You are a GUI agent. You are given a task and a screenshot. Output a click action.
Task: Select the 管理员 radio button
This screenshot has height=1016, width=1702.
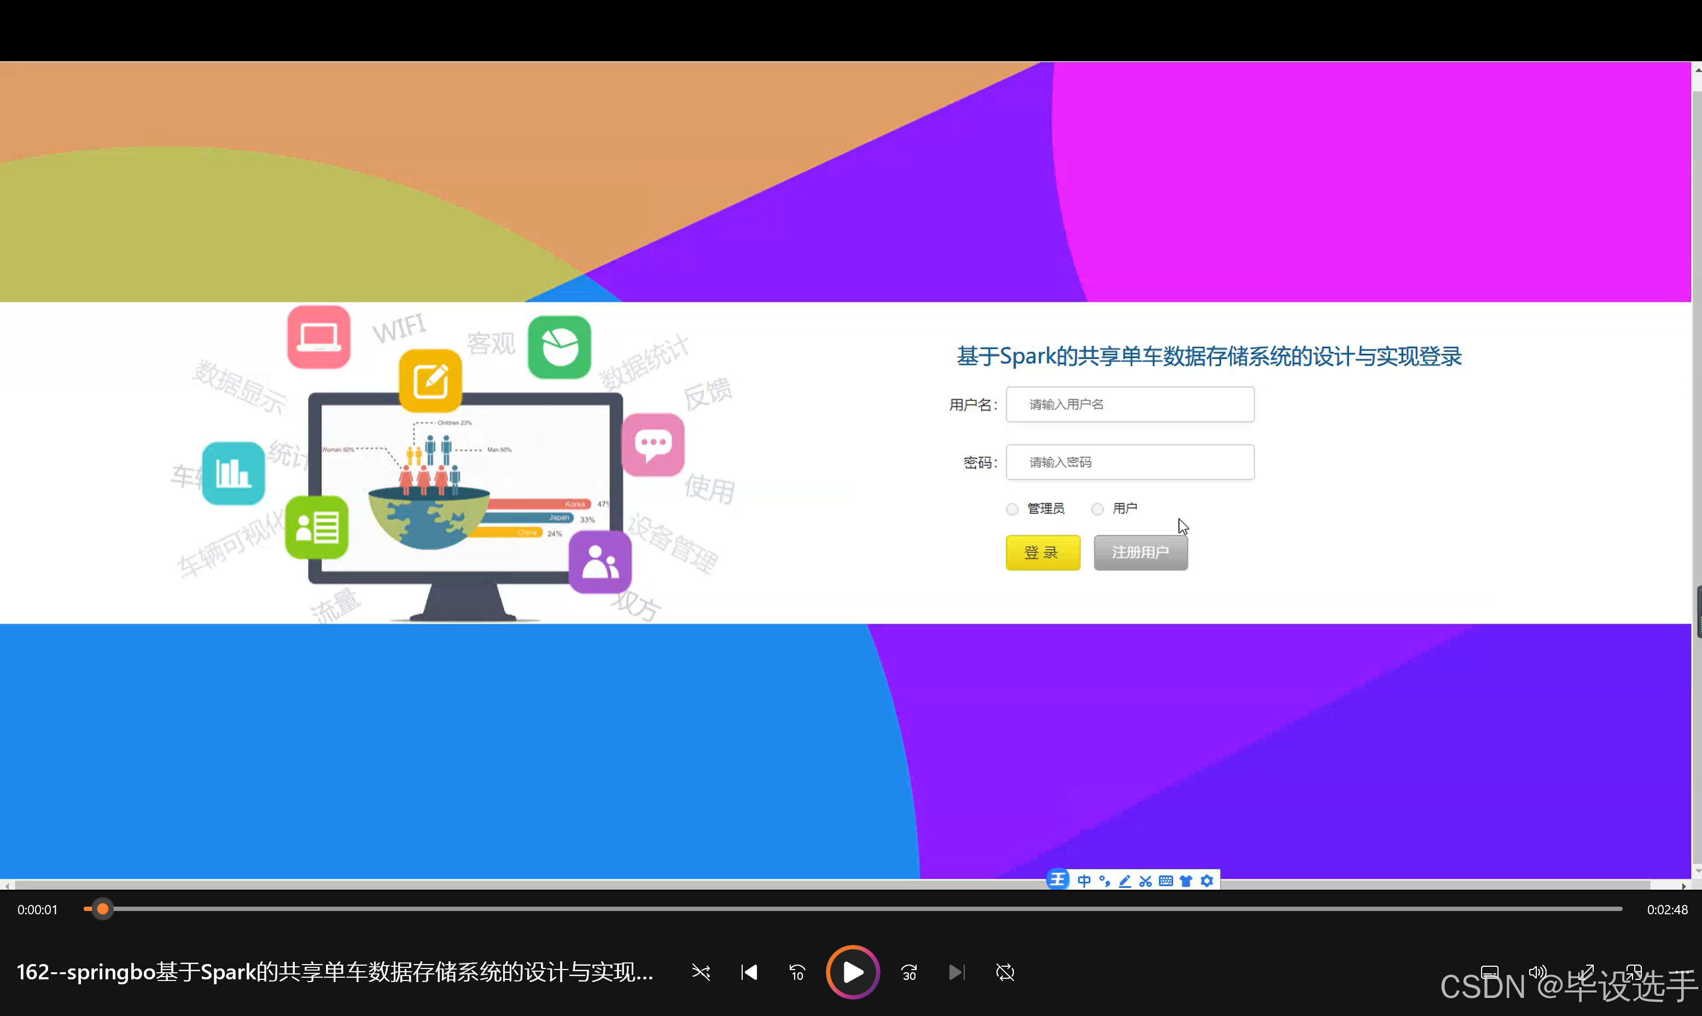coord(1012,509)
